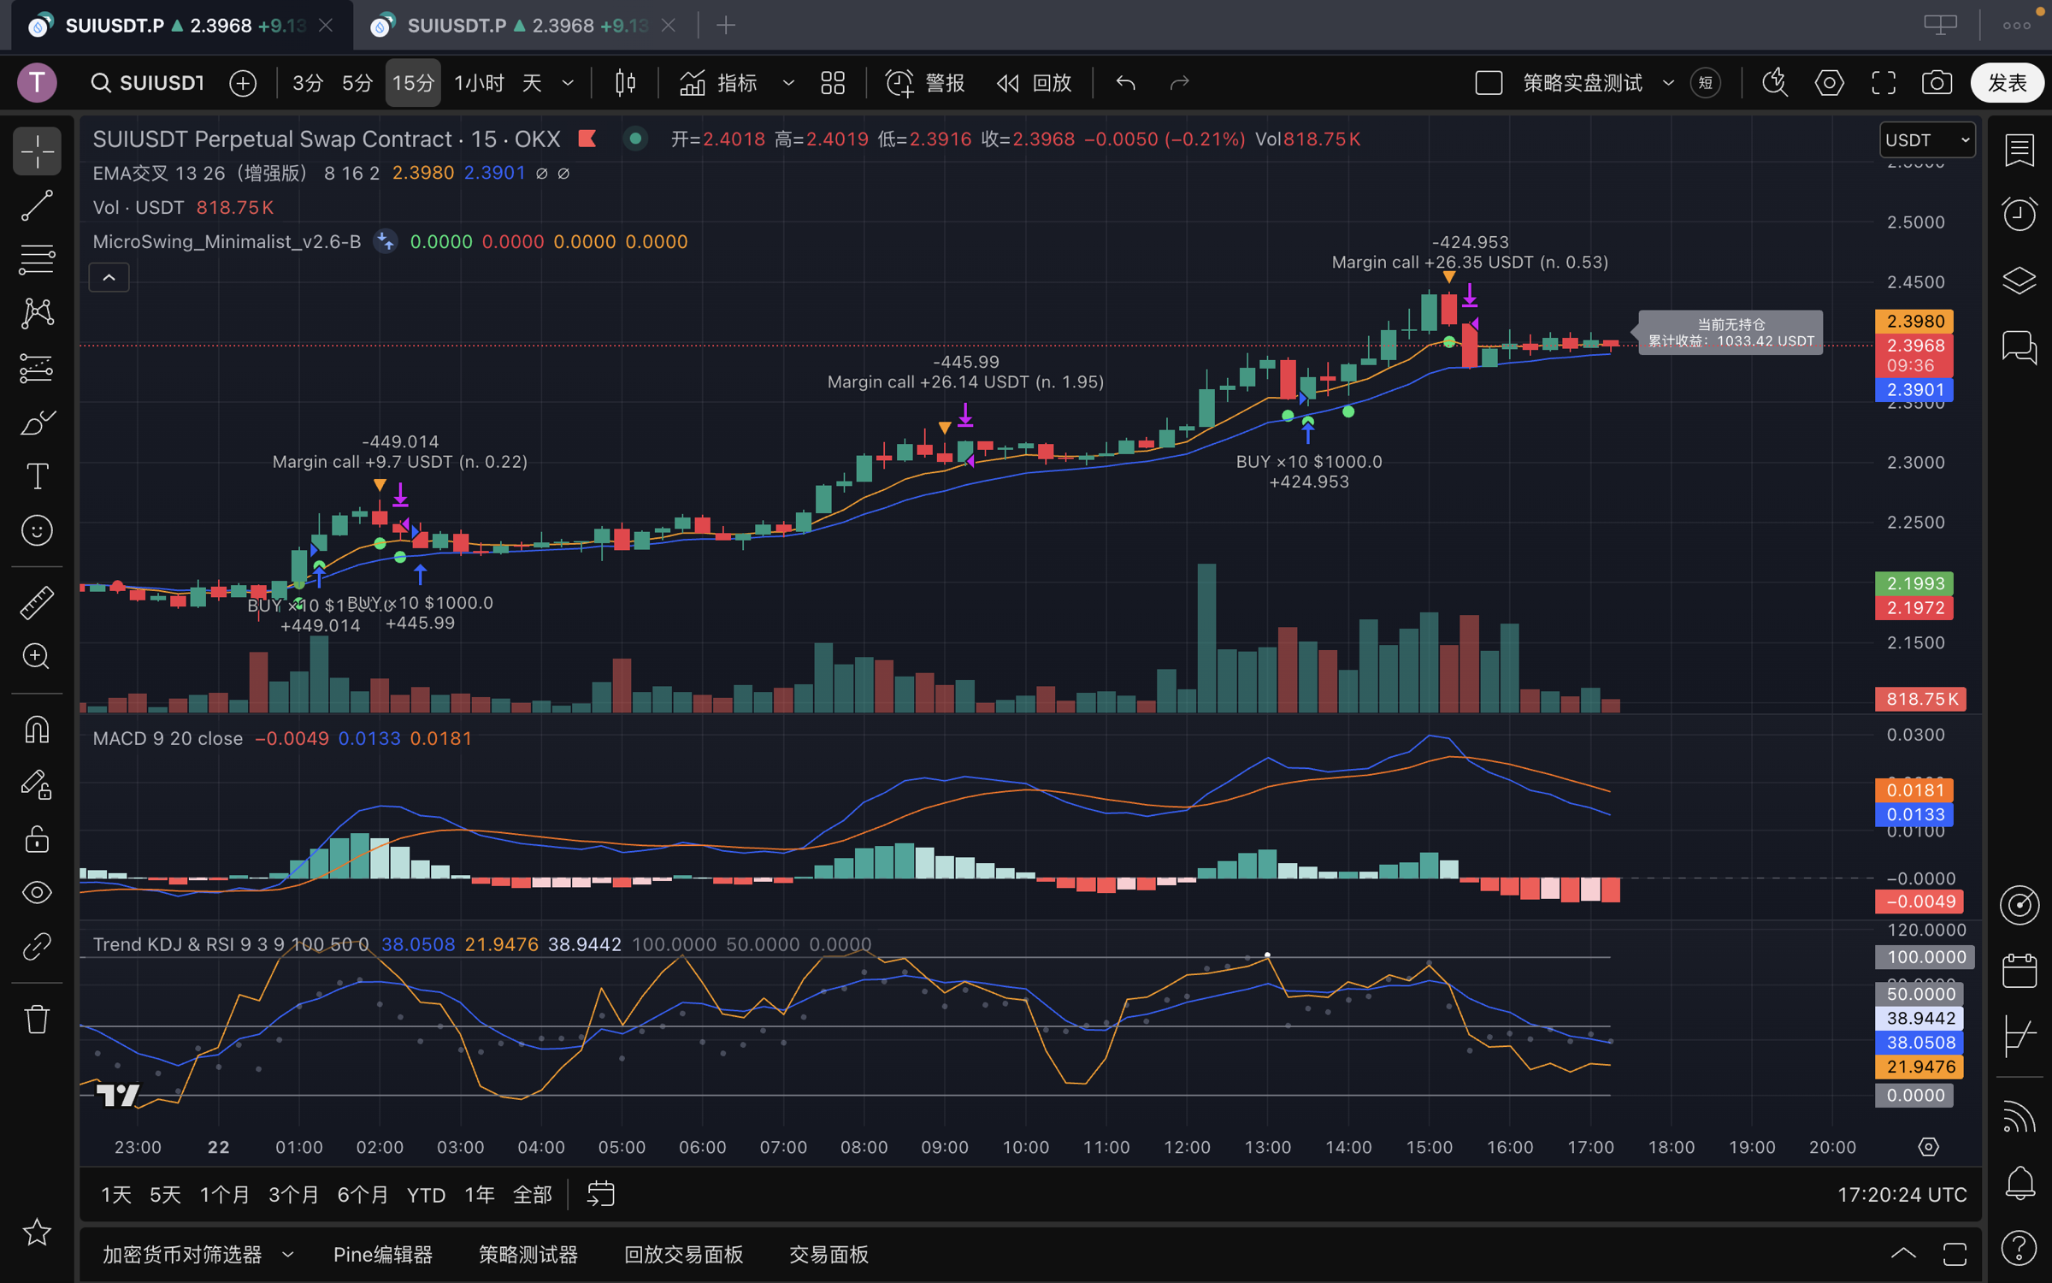Image resolution: width=2052 pixels, height=1283 pixels.
Task: Select the trend line drawing tool
Action: coord(37,206)
